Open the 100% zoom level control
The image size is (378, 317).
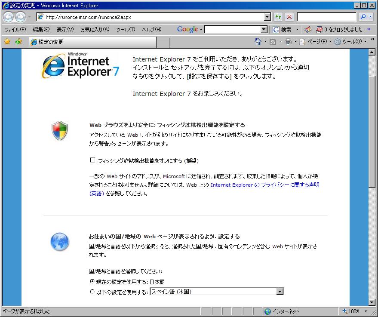[x=355, y=311]
